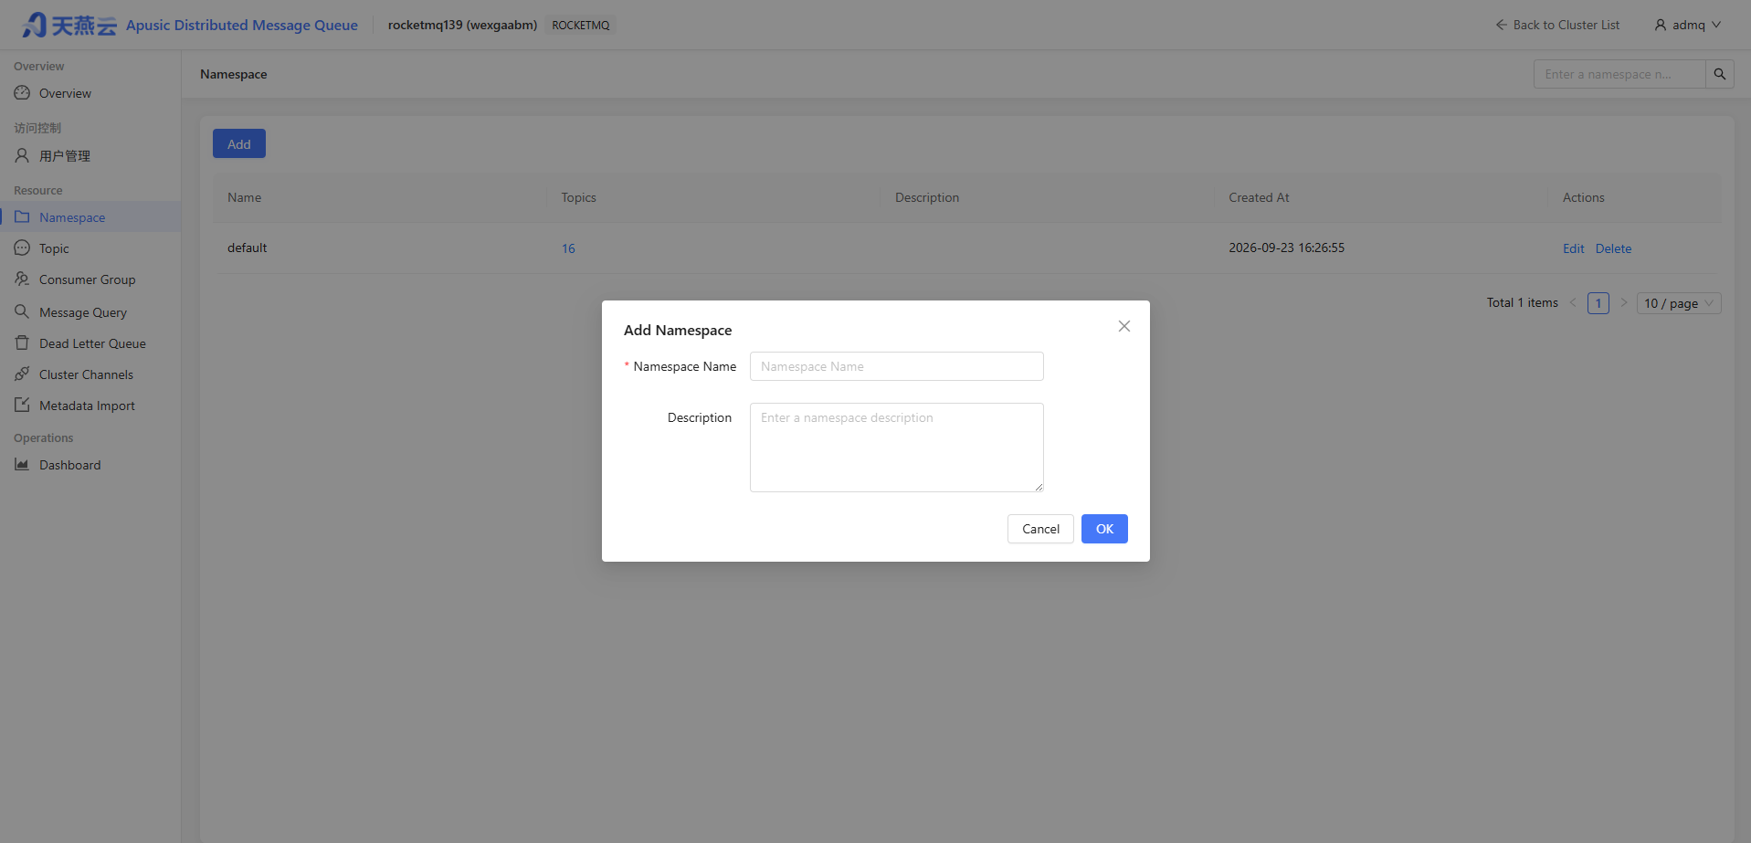Viewport: 1751px width, 843px height.
Task: Click the Namespace folder icon
Action: (22, 217)
